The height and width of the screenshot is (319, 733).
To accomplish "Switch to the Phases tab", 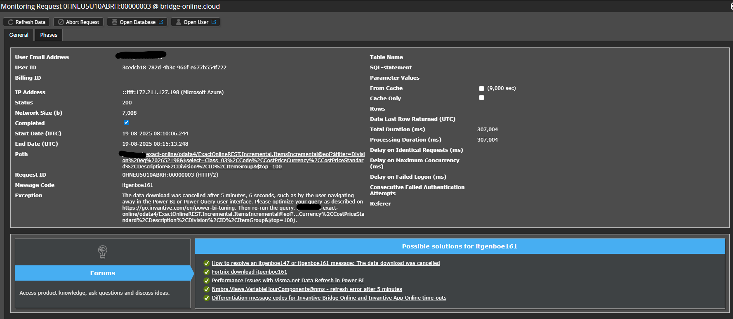I will coord(49,35).
